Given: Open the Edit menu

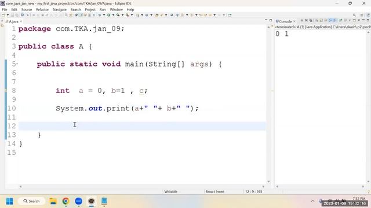Looking at the screenshot, I should [x=14, y=9].
